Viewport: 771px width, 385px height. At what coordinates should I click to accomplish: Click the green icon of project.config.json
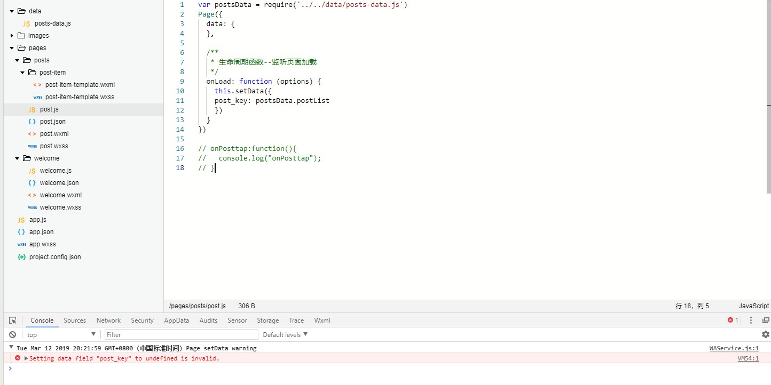(21, 257)
